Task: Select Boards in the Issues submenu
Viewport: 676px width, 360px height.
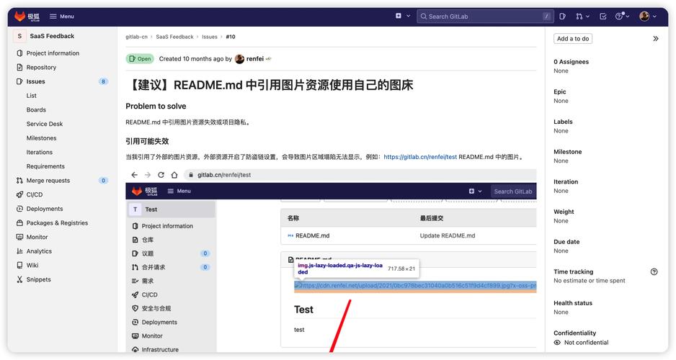Action: click(36, 110)
